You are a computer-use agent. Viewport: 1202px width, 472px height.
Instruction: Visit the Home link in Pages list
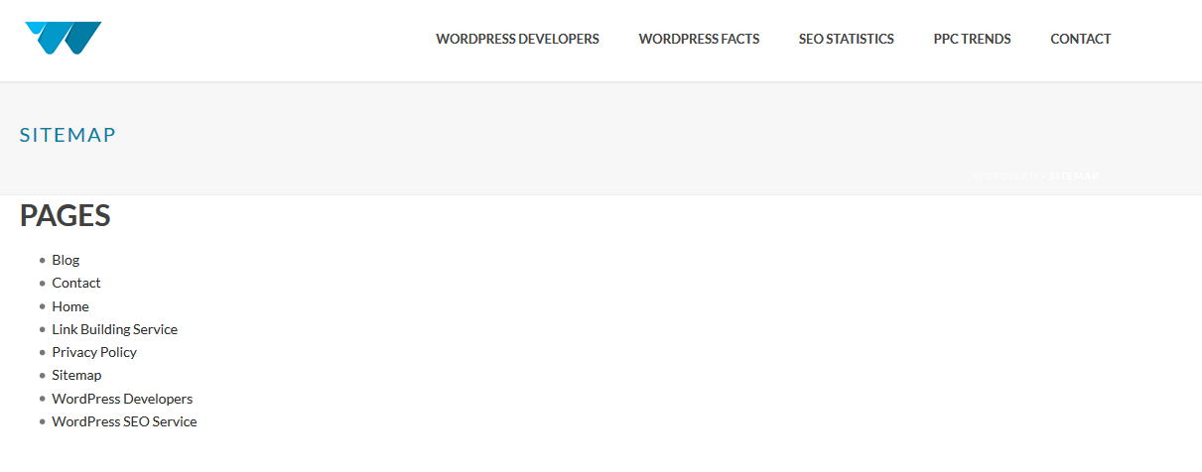coord(70,306)
